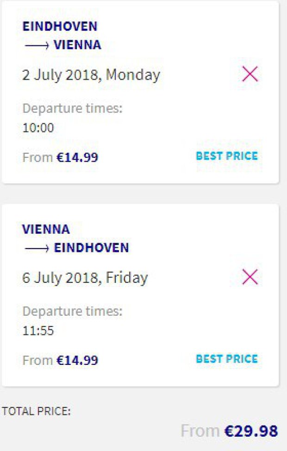Click the €14.99 price on the Monday flight
Screen dimensions: 287x451
tap(77, 157)
